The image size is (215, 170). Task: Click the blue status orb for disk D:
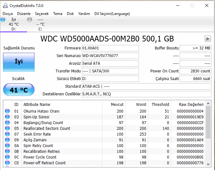3,19
